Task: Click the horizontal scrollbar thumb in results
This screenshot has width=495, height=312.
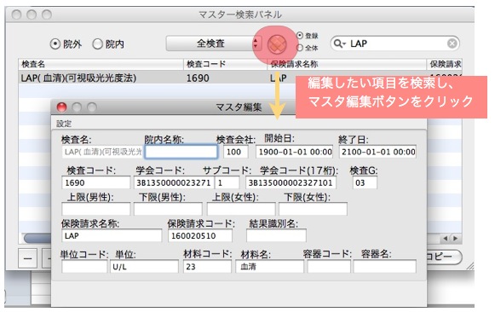Action: [x=37, y=238]
